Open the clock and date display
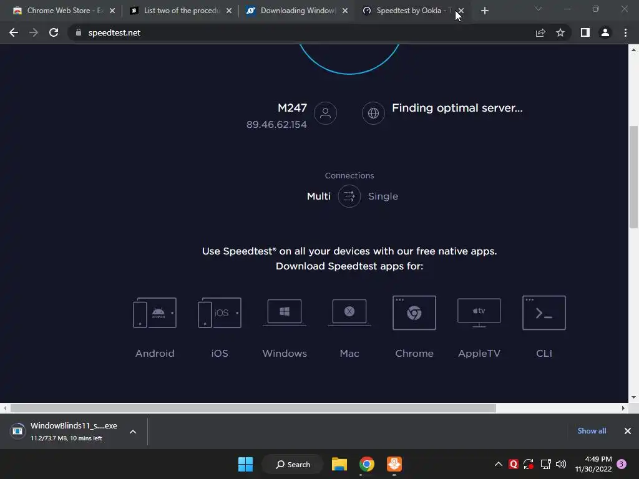 pos(593,464)
